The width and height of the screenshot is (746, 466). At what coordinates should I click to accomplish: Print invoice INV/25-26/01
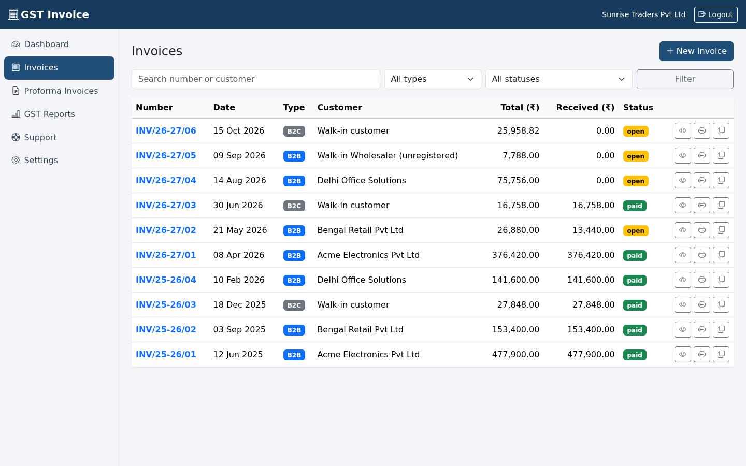coord(702,355)
